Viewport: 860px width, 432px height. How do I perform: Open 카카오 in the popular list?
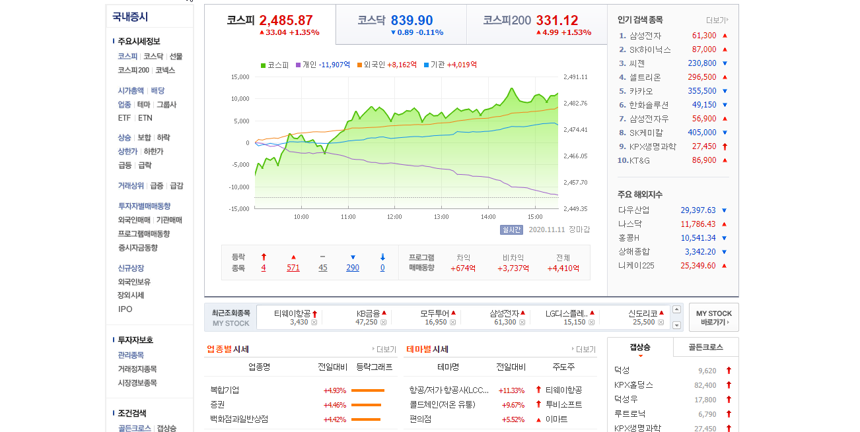point(641,91)
